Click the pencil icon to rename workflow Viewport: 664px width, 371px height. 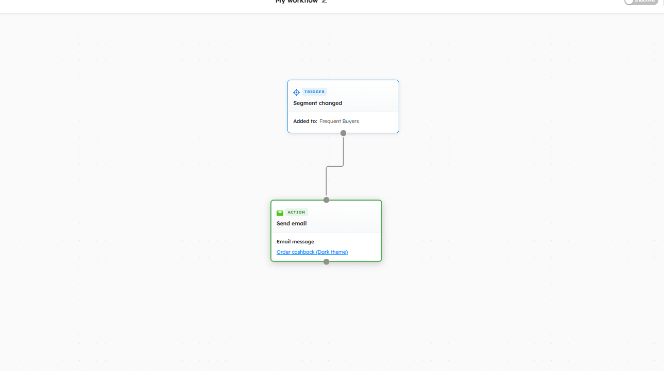pos(324,2)
